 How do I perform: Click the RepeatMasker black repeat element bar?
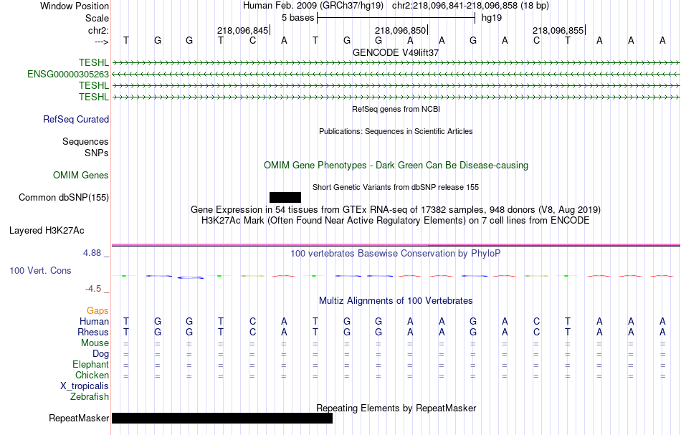point(222,418)
